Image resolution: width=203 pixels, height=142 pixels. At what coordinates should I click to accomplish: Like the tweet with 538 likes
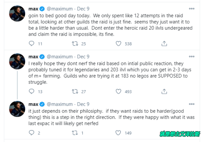click(x=118, y=43)
